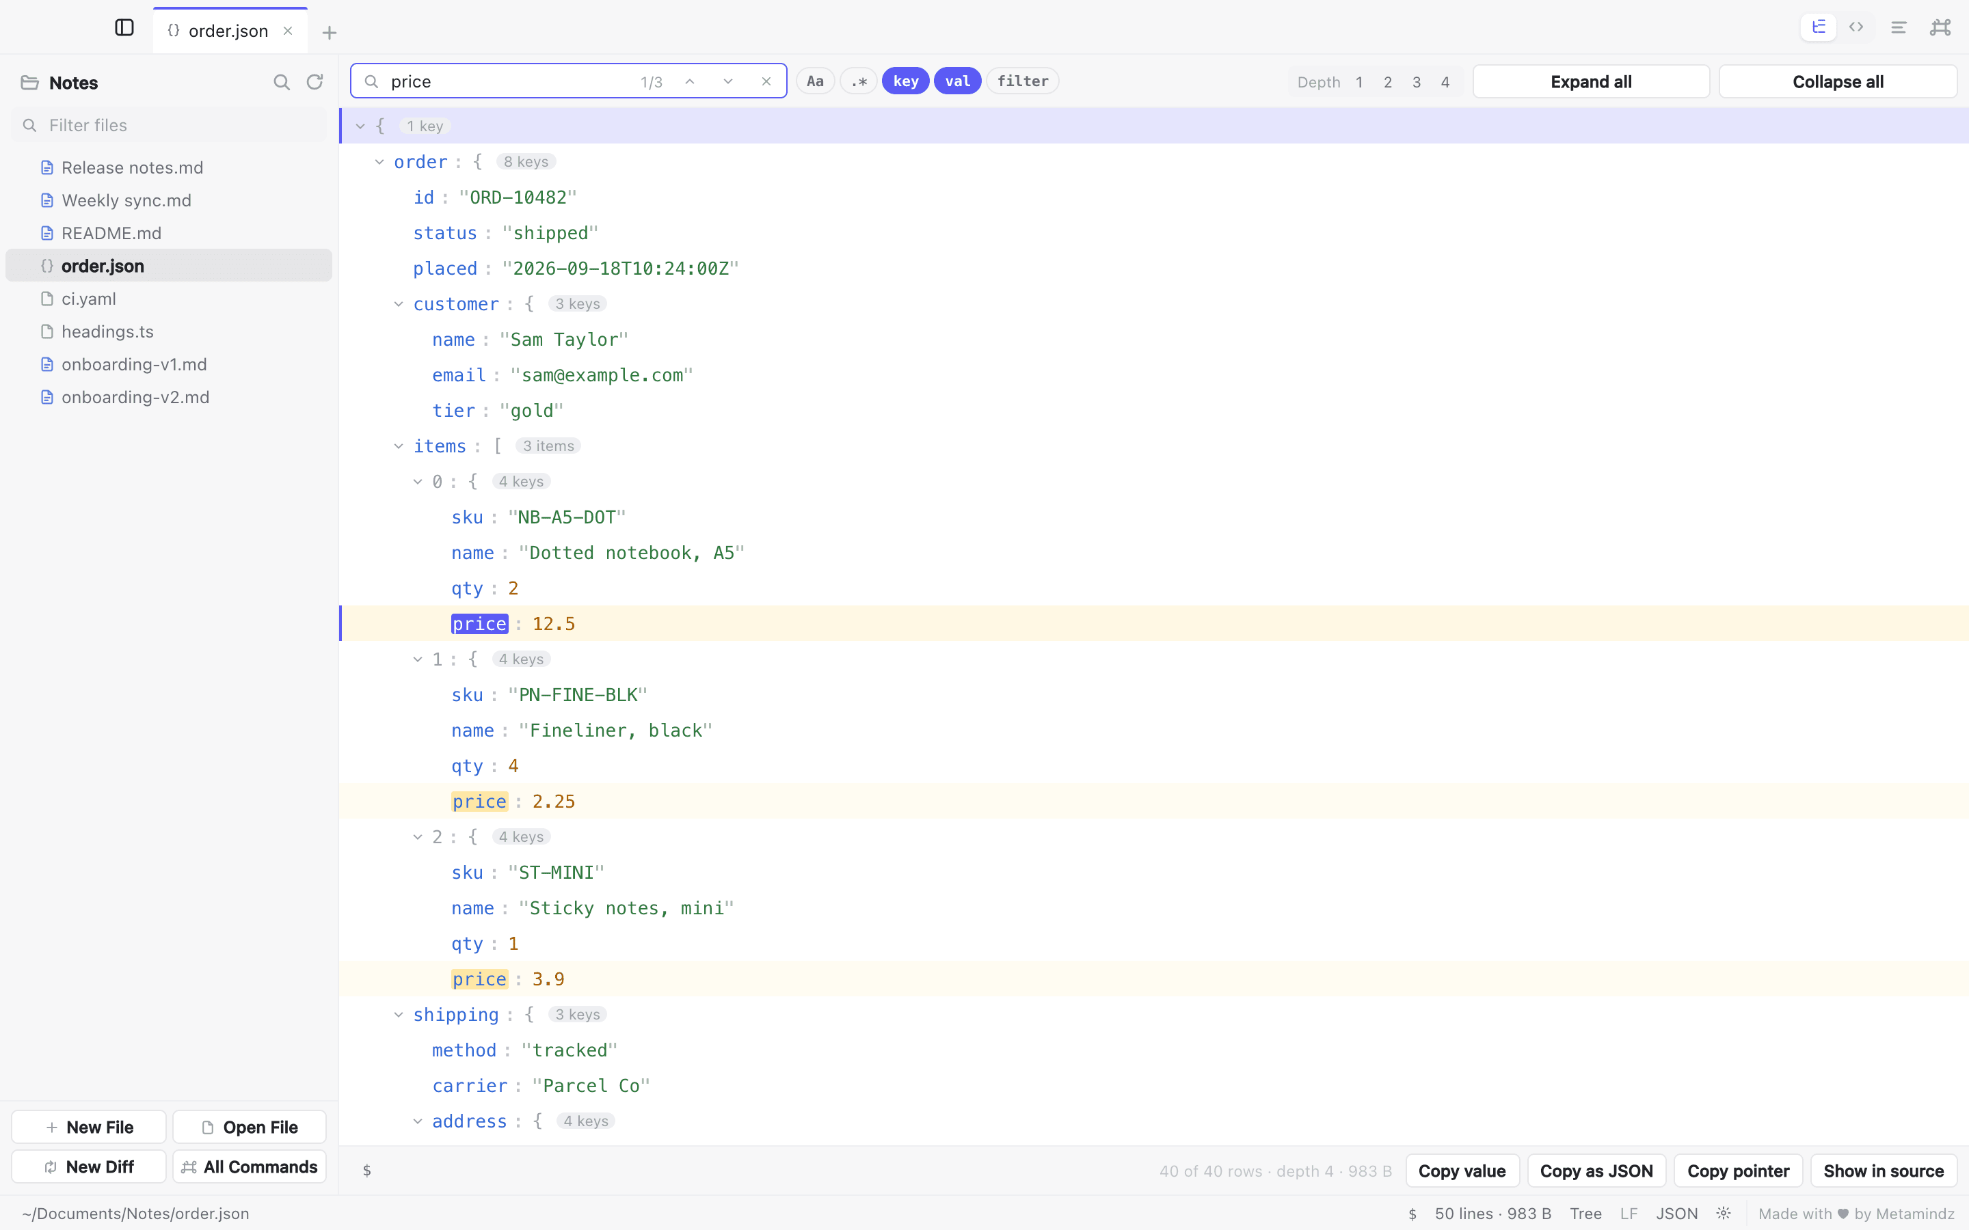The height and width of the screenshot is (1230, 1969).
Task: Click the Notes folder icon
Action: 30,82
